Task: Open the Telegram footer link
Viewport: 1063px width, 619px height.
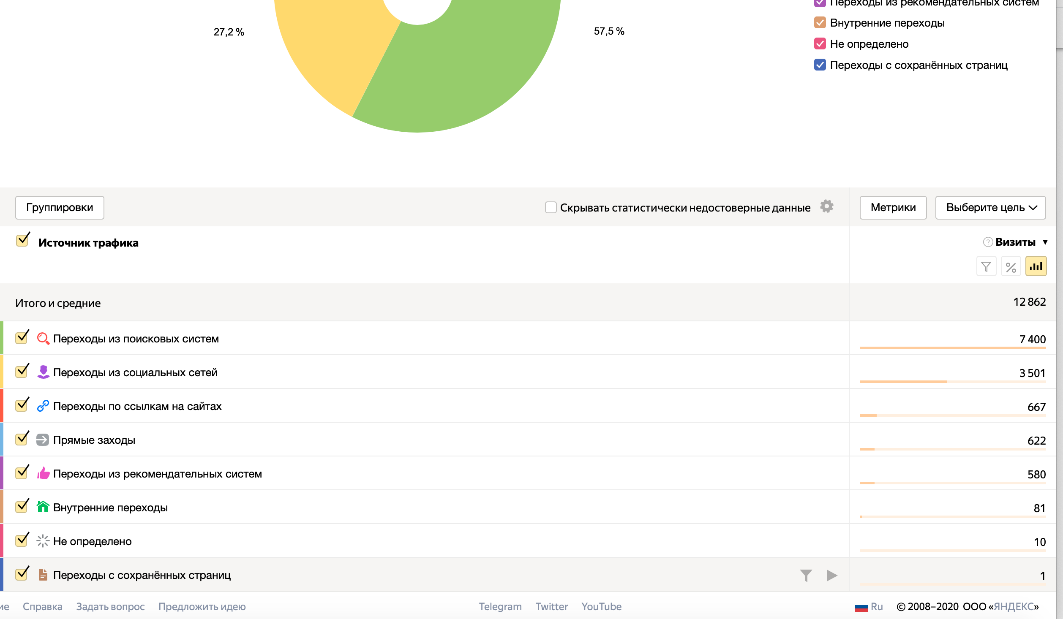Action: tap(500, 607)
